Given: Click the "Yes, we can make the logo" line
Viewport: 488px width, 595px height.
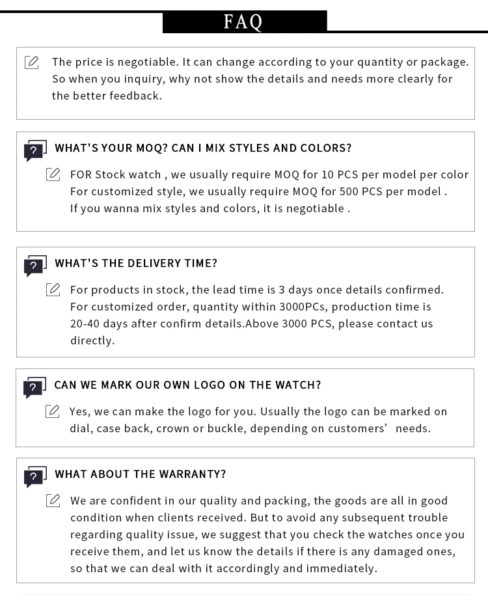Looking at the screenshot, I should (x=258, y=411).
